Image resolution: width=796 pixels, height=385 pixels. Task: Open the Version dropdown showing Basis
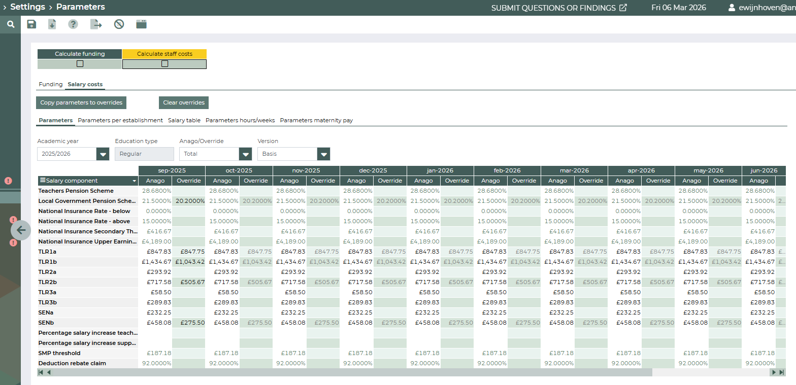point(323,154)
